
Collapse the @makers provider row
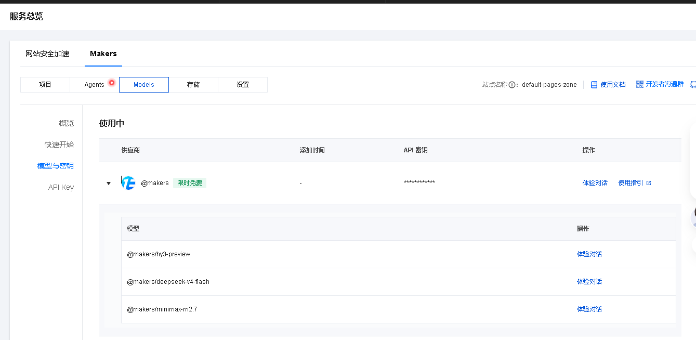[109, 183]
